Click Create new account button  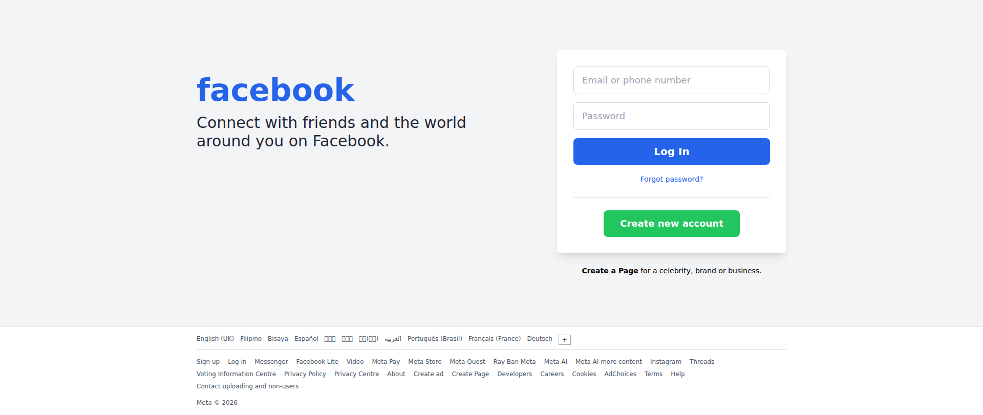[x=671, y=224]
